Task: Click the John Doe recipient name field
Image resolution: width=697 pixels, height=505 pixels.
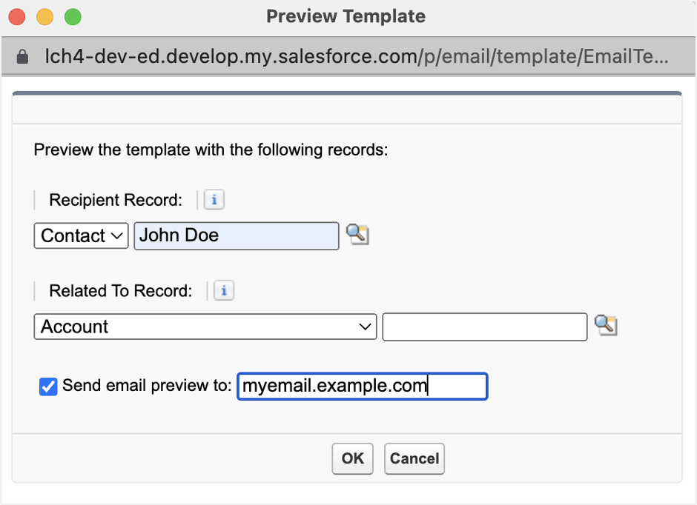Action: pos(237,235)
